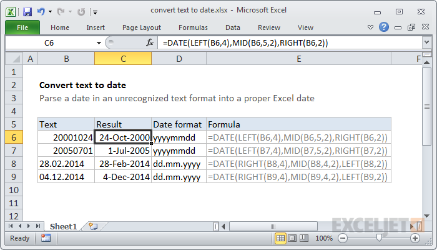Viewport: 437px width, 250px height.
Task: Switch to the Data ribbon tab
Action: [233, 27]
